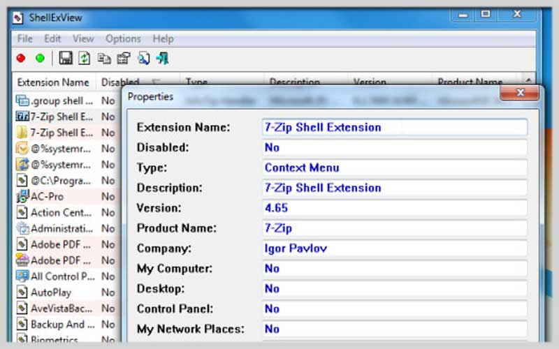Click the My Network Places field

pos(395,329)
